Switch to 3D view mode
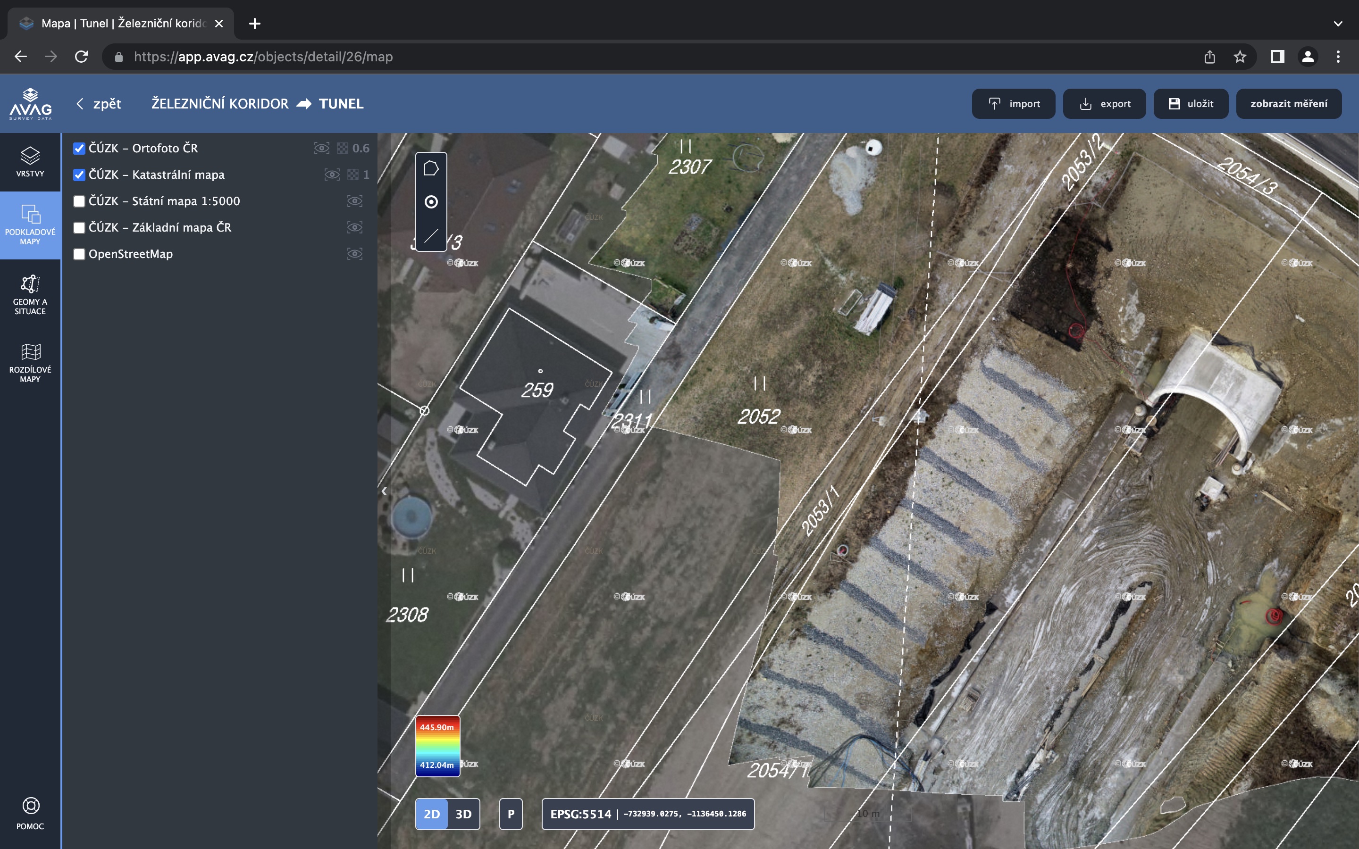 (463, 814)
